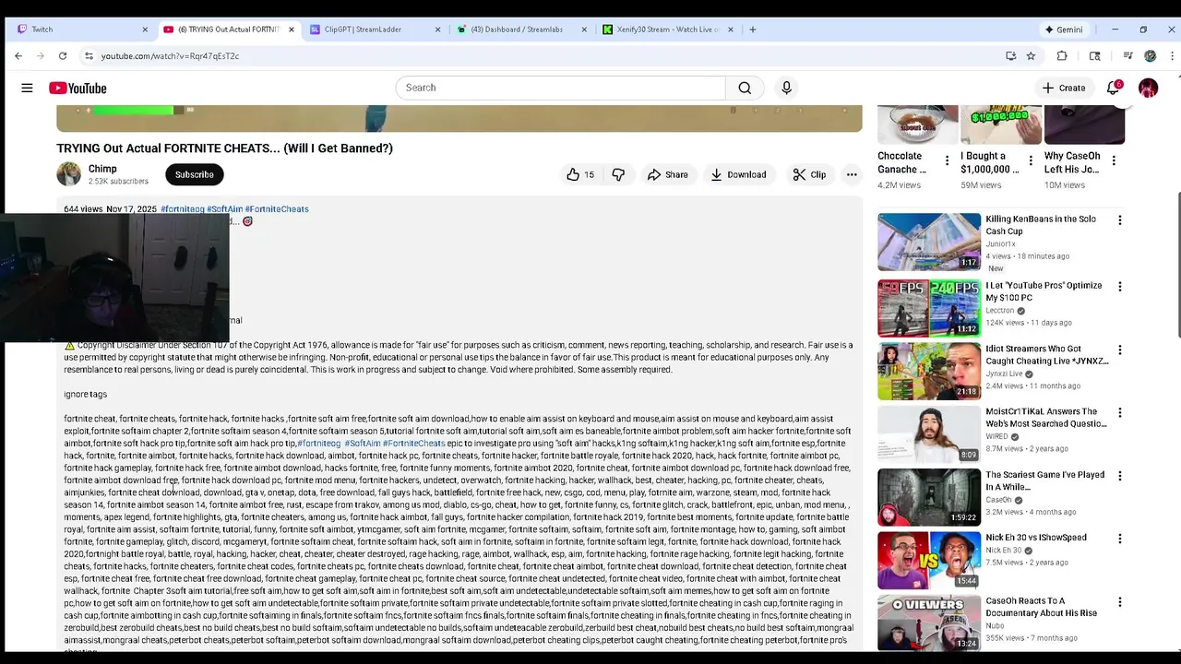This screenshot has height=664, width=1181.
Task: Open The Scariest Game thumbnail
Action: point(929,497)
